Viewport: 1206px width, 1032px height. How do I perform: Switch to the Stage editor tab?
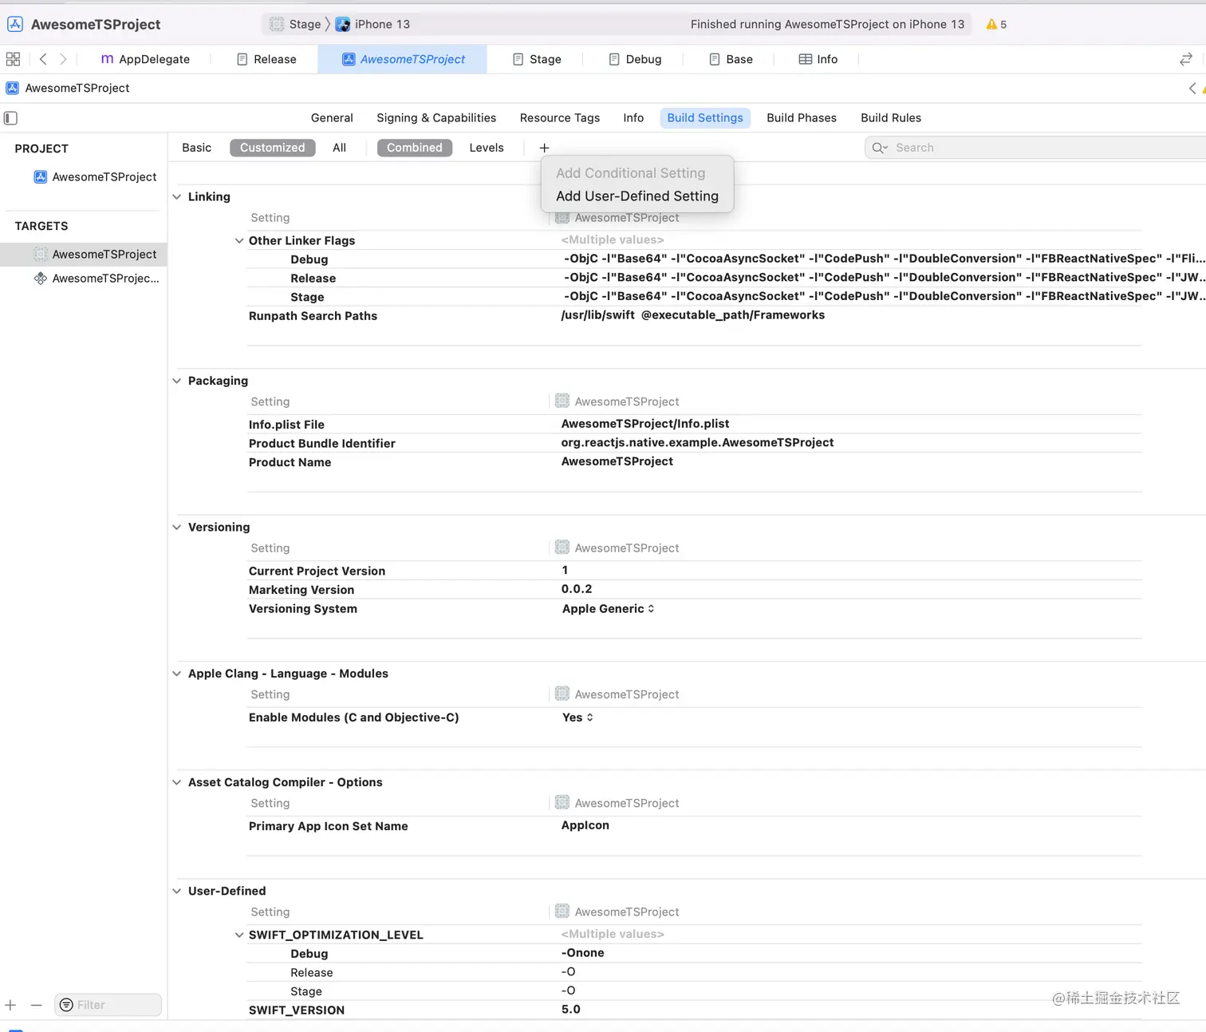click(x=537, y=59)
